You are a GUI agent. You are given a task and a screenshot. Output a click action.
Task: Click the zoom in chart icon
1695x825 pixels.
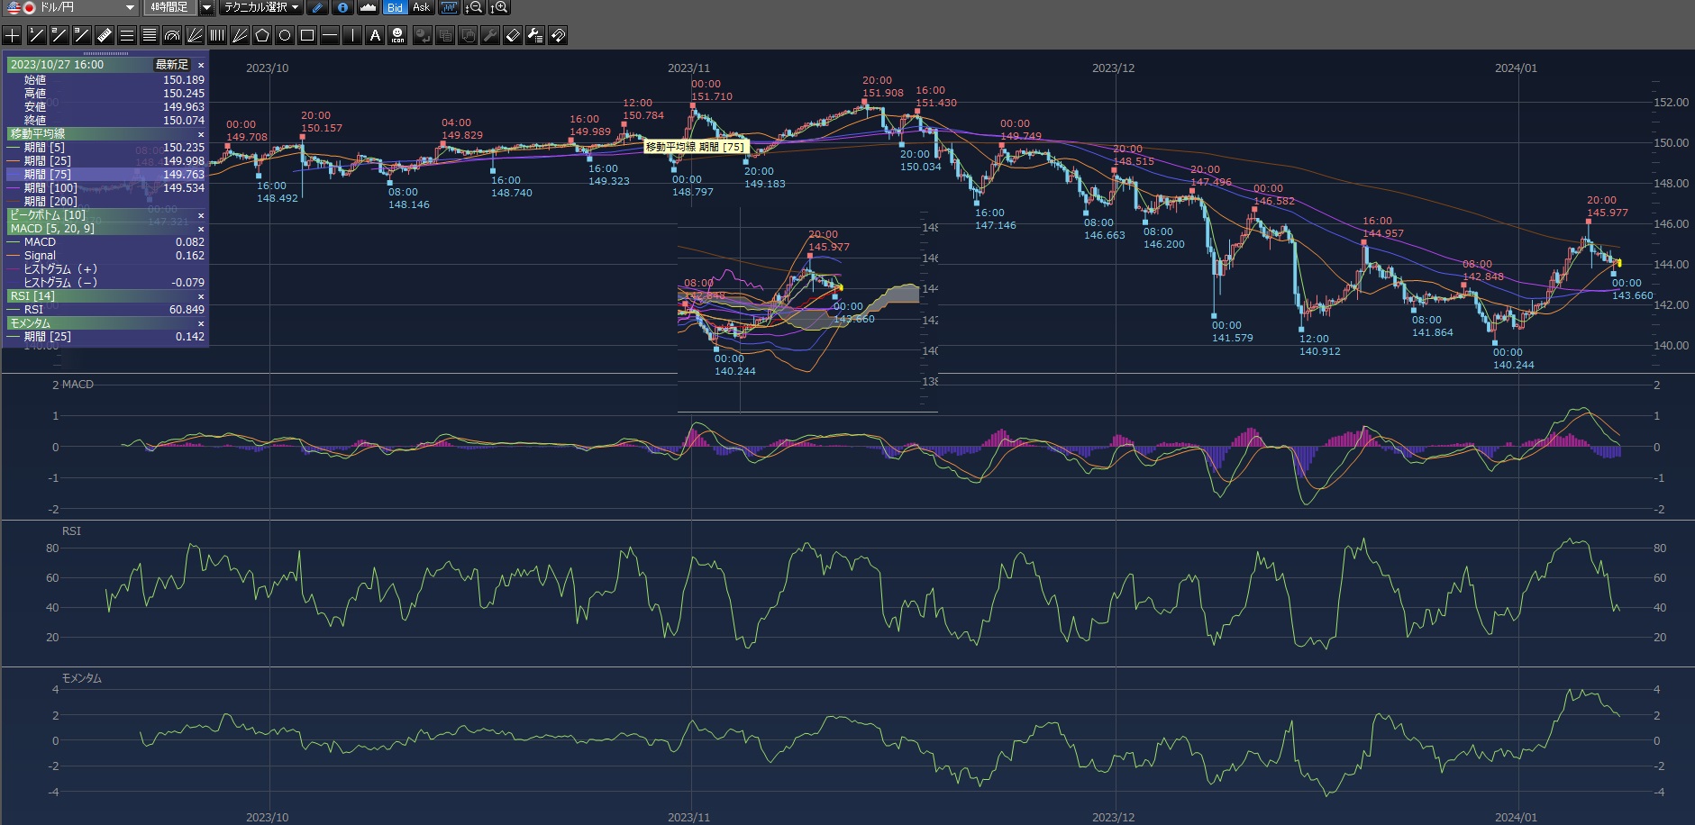tap(499, 7)
